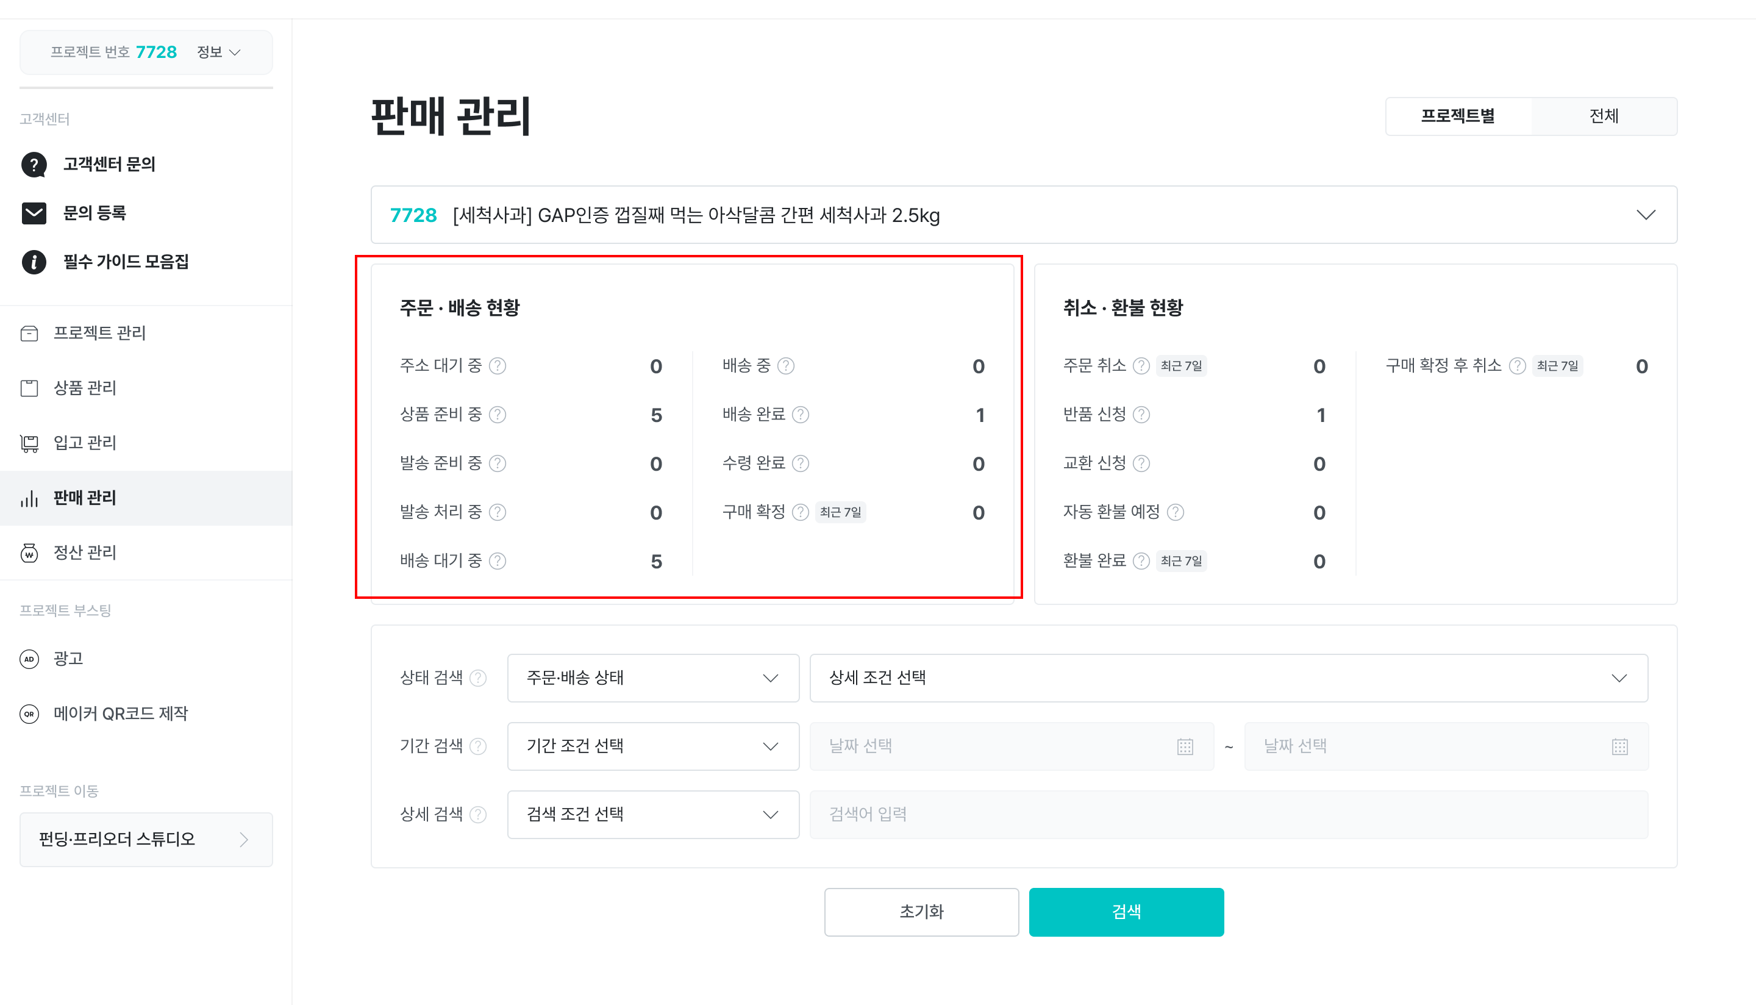The image size is (1756, 1005).
Task: Open the 주문·배송 상태 dropdown
Action: [653, 679]
